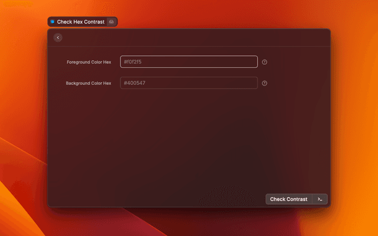
Task: Click the Background Color Hex label
Action: [88, 83]
